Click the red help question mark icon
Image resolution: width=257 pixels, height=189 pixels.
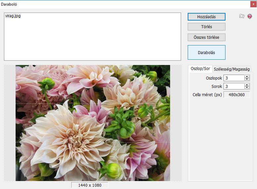250,16
